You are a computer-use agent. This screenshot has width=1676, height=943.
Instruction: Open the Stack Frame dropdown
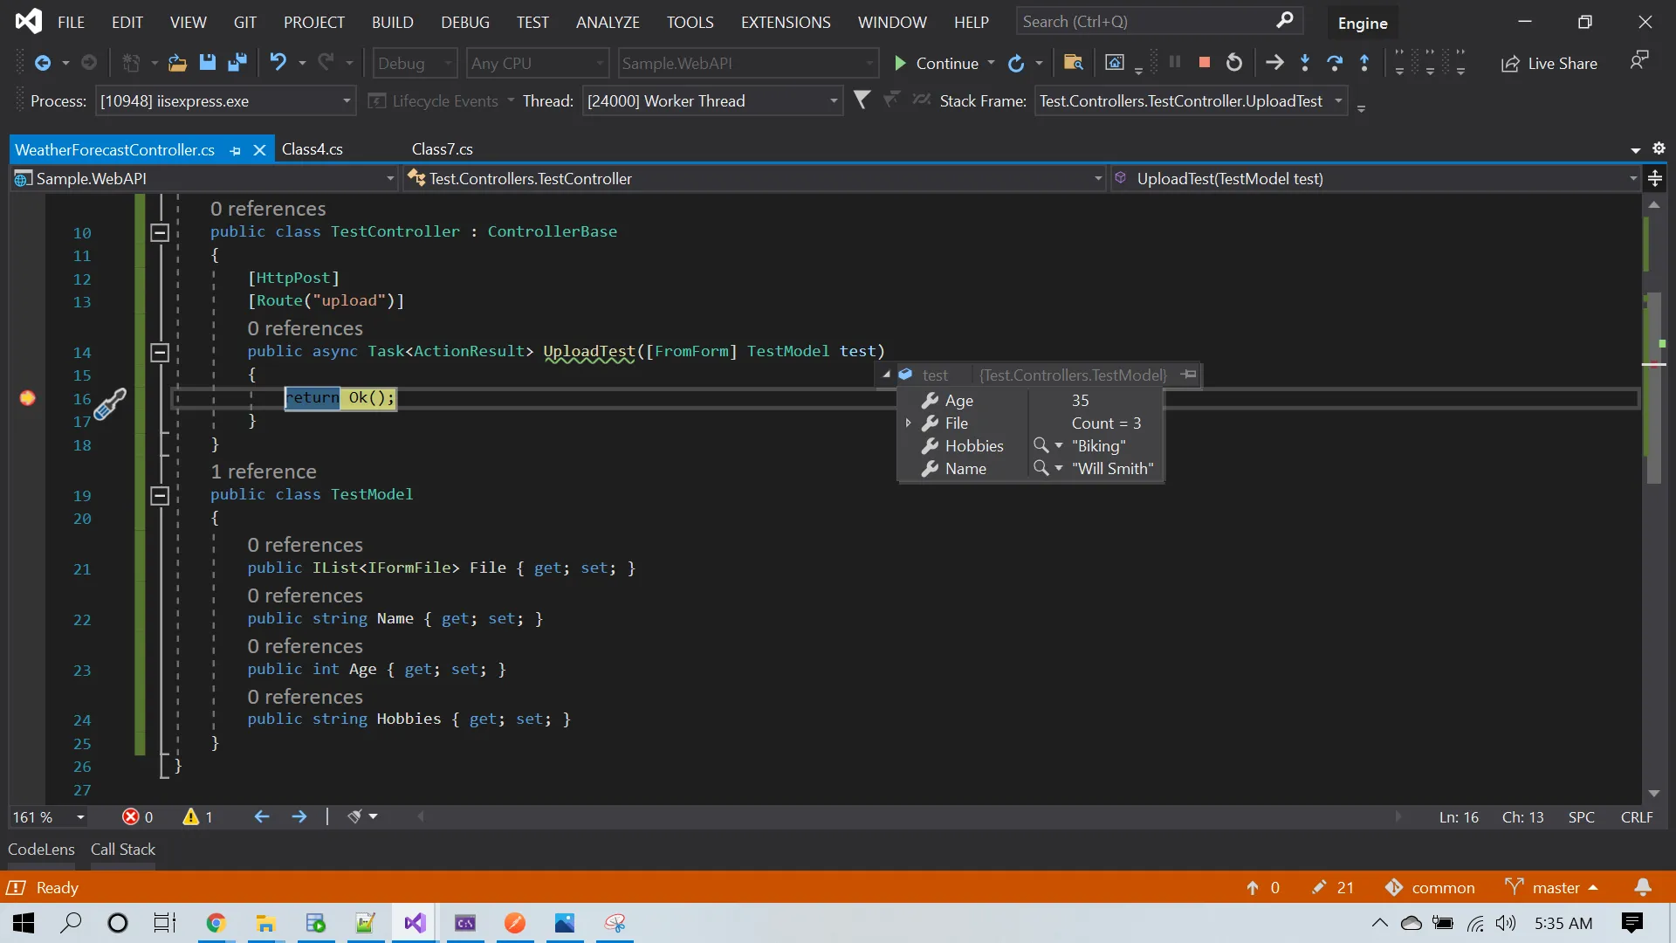[1337, 100]
